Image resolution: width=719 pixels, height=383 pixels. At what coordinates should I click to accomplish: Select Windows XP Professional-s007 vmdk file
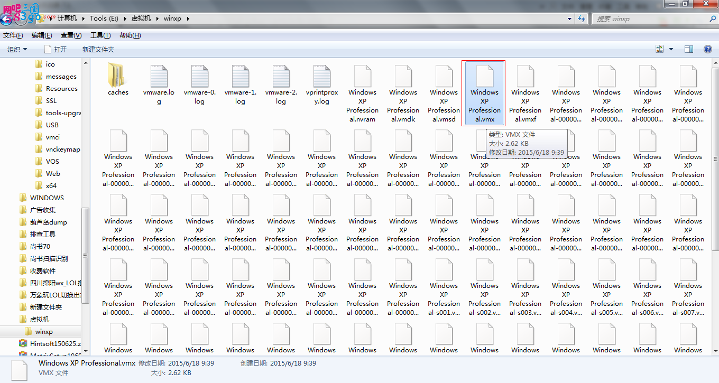(688, 287)
